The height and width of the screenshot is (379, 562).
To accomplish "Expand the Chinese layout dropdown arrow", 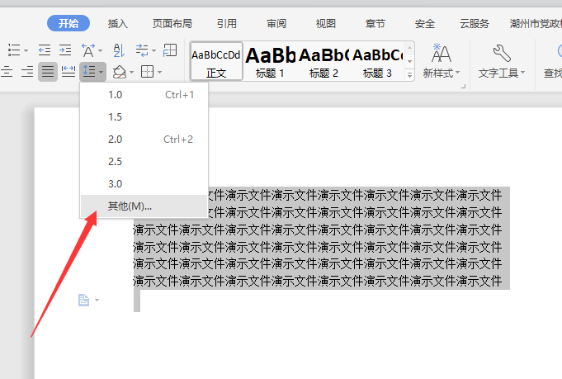I will 101,50.
